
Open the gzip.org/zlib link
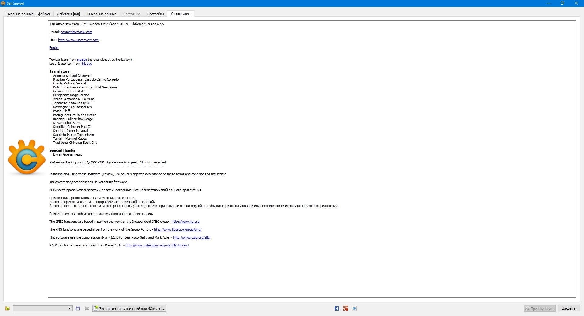coord(192,237)
